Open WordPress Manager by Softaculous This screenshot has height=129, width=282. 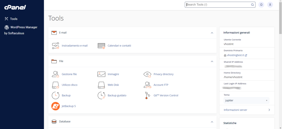(x=21, y=30)
